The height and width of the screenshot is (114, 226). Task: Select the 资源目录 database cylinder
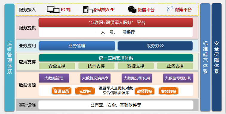pos(62,91)
